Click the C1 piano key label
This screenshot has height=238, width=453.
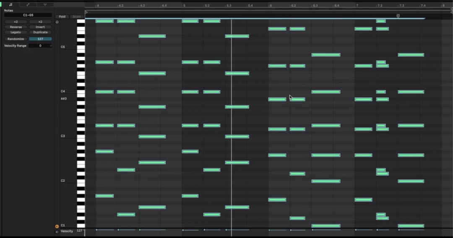click(62, 225)
